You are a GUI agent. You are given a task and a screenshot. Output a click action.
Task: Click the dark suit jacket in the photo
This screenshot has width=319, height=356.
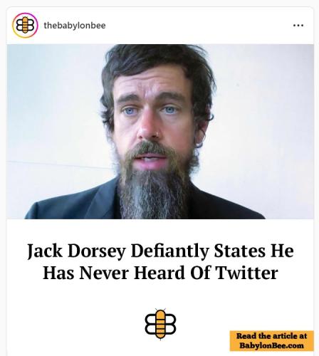click(x=71, y=204)
